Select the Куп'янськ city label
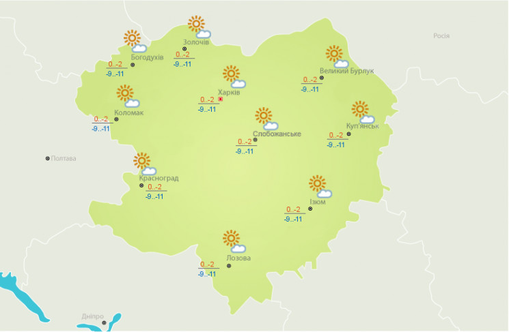This screenshot has height=332, width=509. tap(363, 126)
